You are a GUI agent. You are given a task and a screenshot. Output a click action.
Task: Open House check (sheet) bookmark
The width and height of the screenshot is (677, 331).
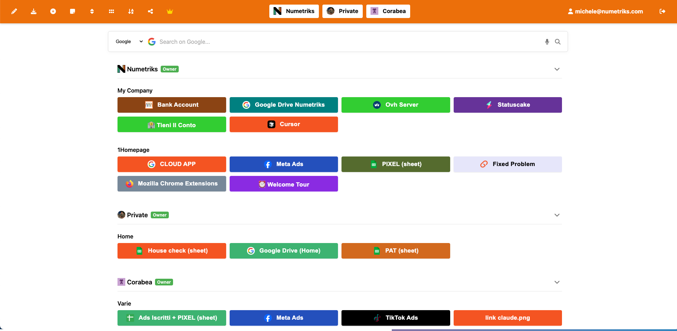pyautogui.click(x=172, y=251)
